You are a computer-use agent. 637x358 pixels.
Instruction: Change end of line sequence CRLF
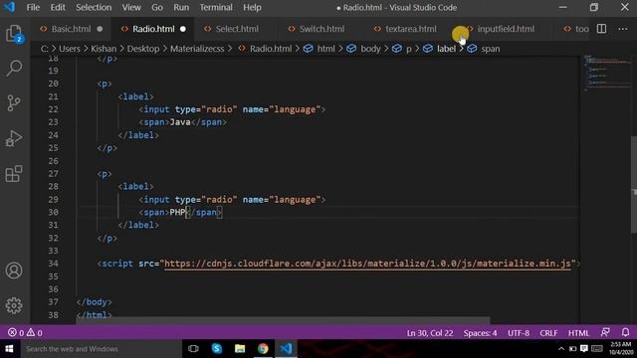point(548,333)
